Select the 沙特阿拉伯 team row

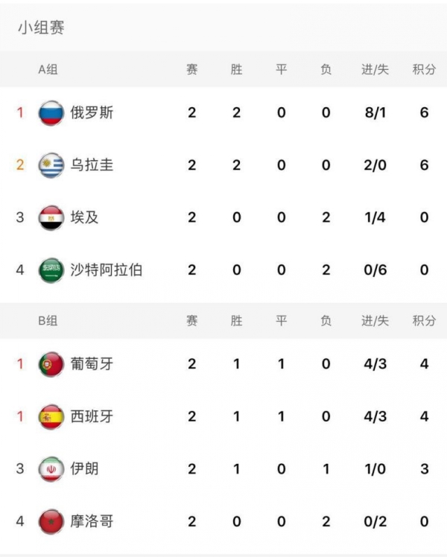click(223, 270)
